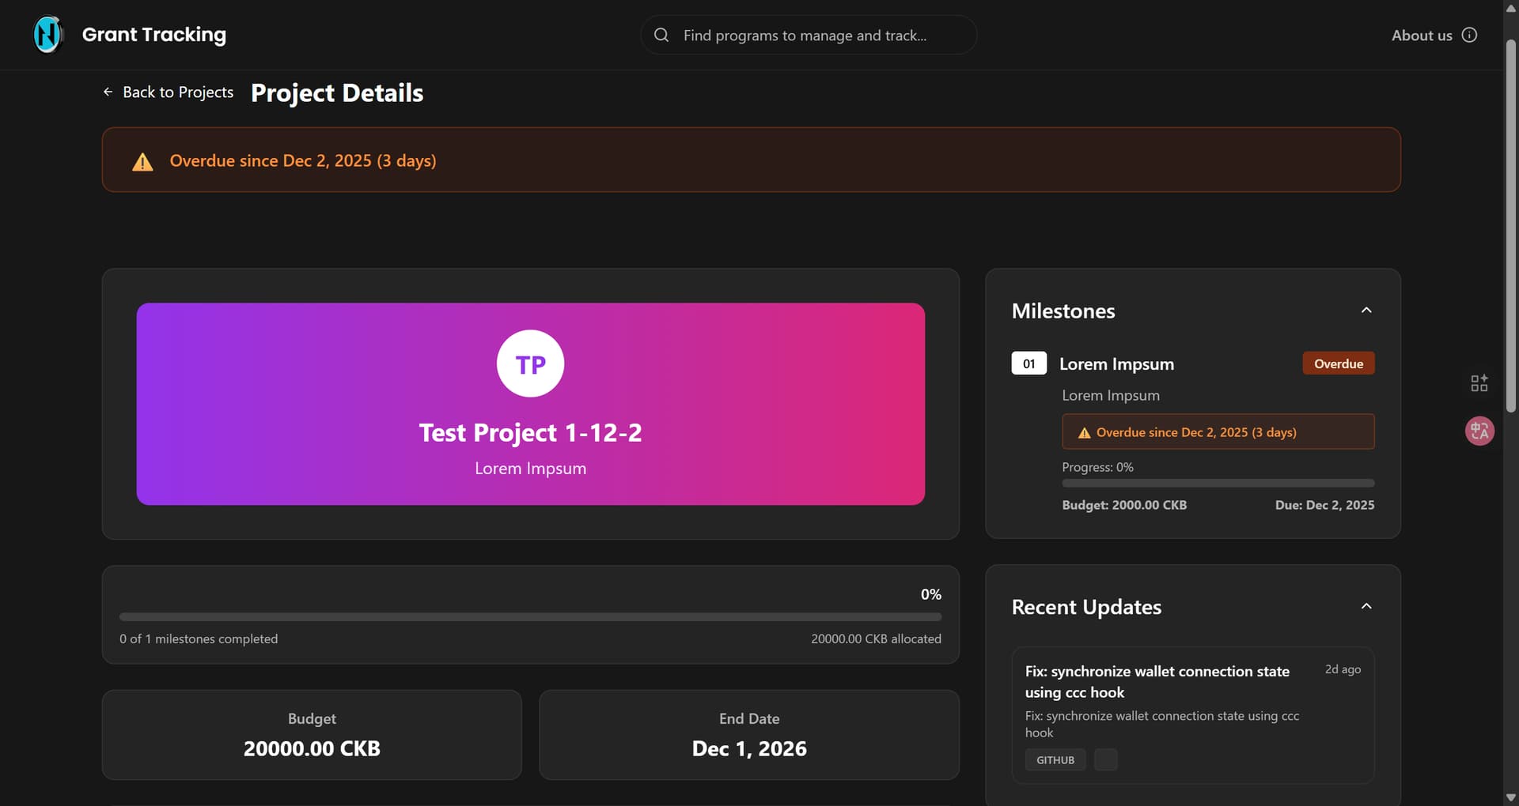
Task: Click the overdue banner warning triangle
Action: (x=142, y=162)
